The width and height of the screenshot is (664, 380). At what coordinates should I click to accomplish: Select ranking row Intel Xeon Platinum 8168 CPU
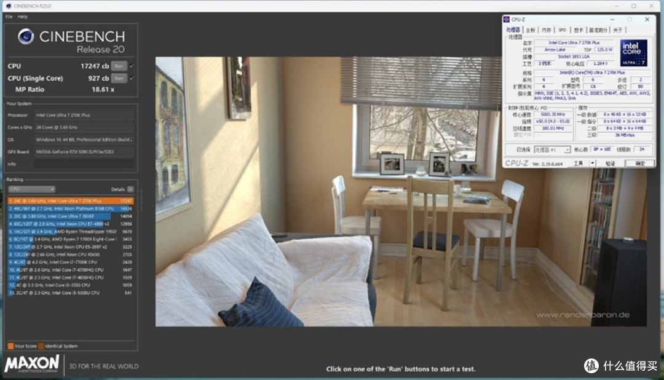click(70, 208)
